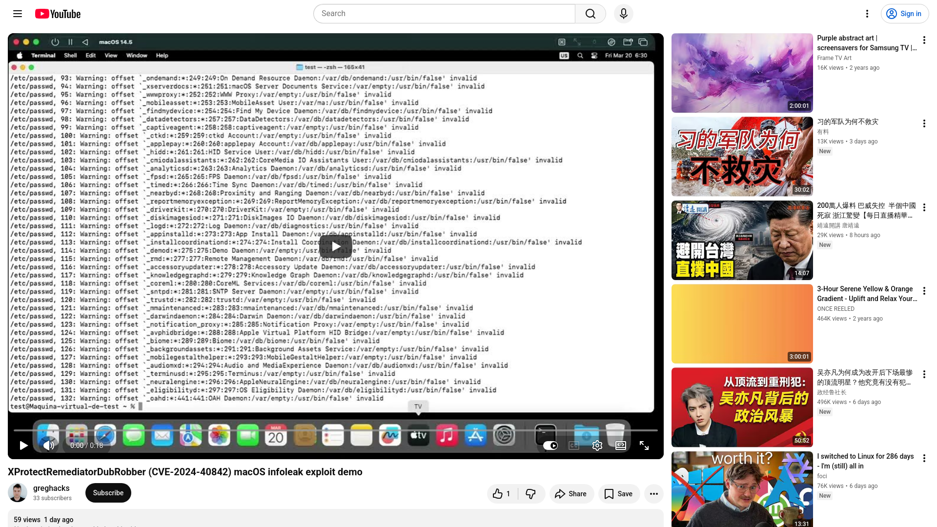Click Terminal icon in the video's dock
The width and height of the screenshot is (937, 527).
(546, 435)
